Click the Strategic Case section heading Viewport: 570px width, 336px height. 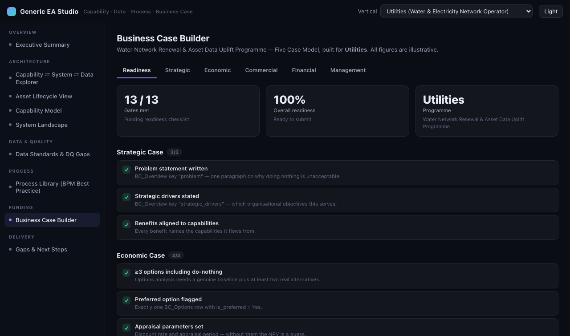click(140, 152)
